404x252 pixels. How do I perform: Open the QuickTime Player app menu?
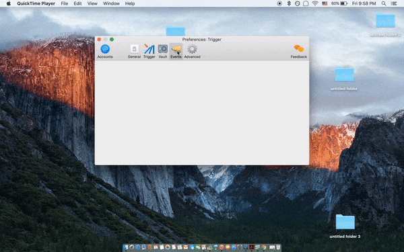(36, 3)
